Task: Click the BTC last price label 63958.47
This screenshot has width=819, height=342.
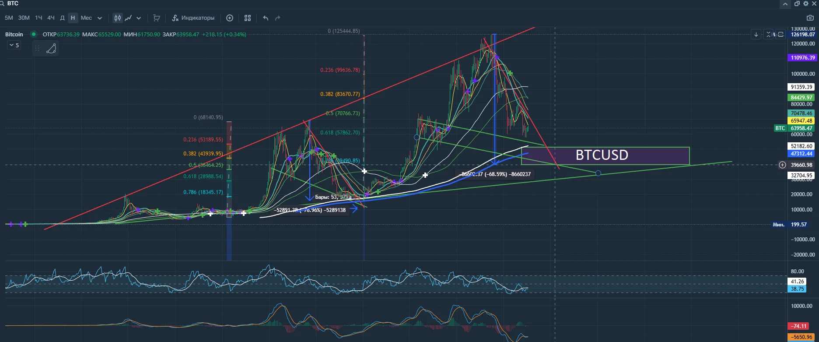Action: 801,128
